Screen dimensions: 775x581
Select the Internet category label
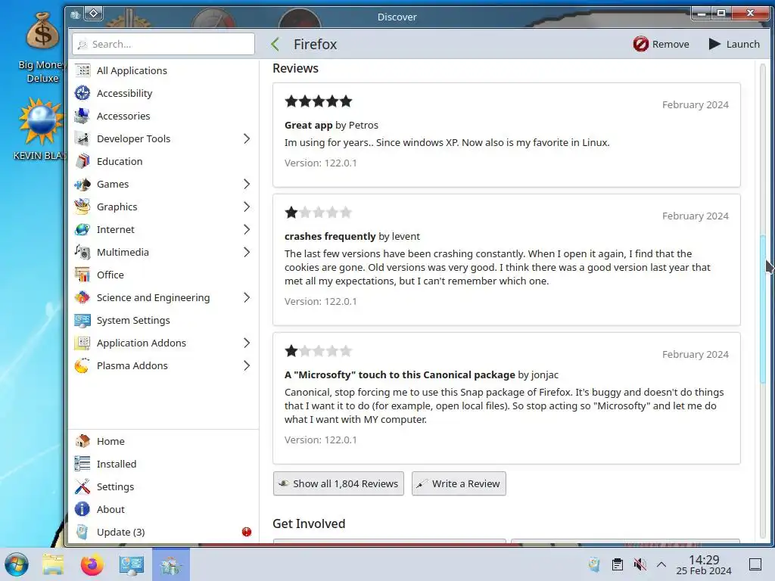116,230
